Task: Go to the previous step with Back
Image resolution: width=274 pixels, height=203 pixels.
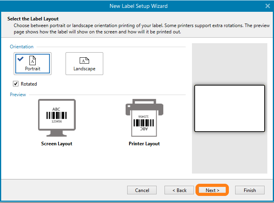Action: [179, 190]
